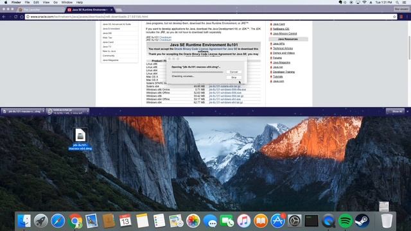Open NetBeans IDE link in sidebar

click(x=281, y=29)
